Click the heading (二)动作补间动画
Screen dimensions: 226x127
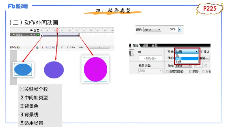pyautogui.click(x=34, y=23)
